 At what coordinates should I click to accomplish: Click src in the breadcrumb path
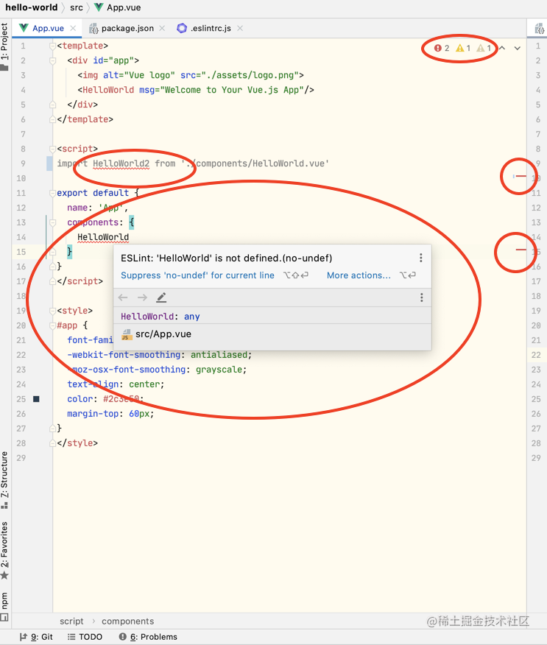click(77, 7)
